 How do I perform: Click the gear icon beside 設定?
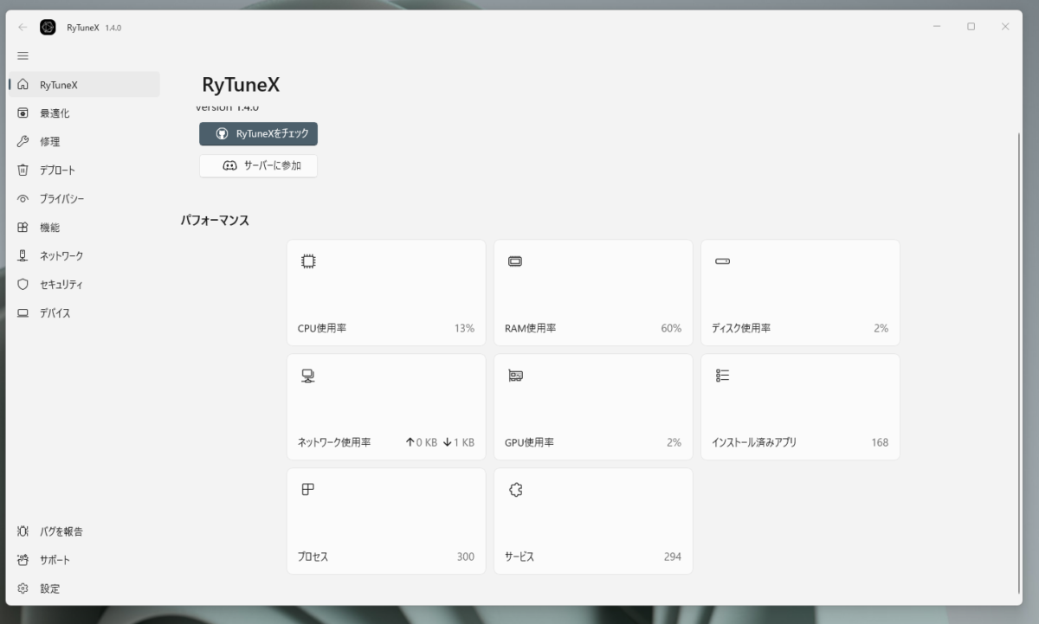pos(23,589)
